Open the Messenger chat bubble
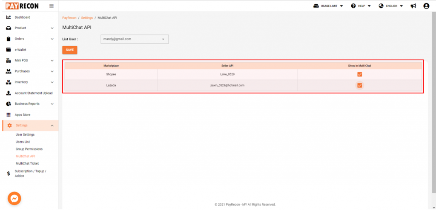Image resolution: width=436 pixels, height=210 pixels. point(14,199)
